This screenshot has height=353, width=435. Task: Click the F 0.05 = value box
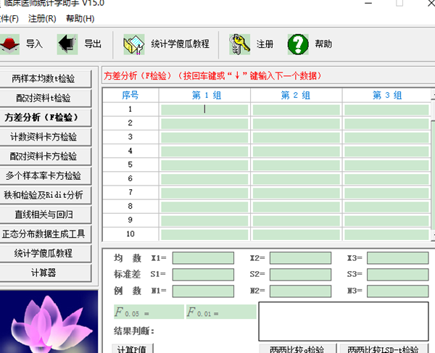149,312
